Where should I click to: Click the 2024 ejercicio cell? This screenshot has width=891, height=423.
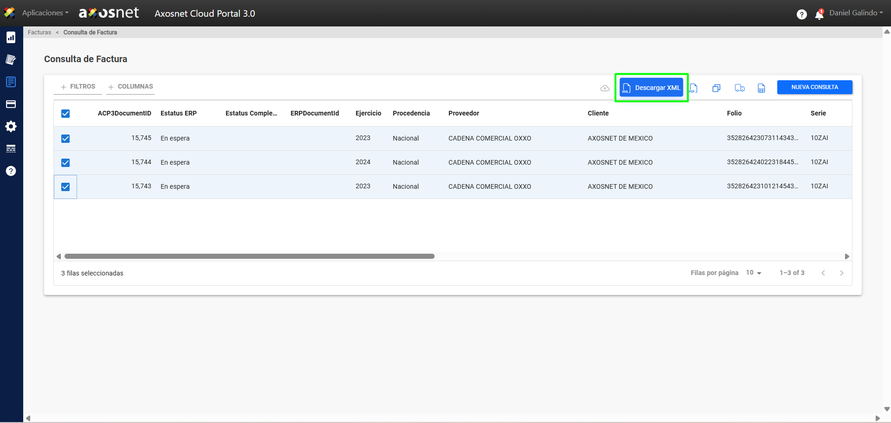[x=363, y=162]
